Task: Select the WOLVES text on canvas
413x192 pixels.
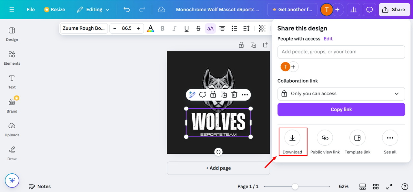Action: [218, 121]
